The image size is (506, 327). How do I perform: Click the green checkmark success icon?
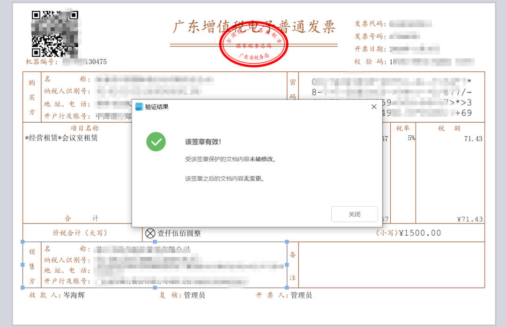coord(156,141)
